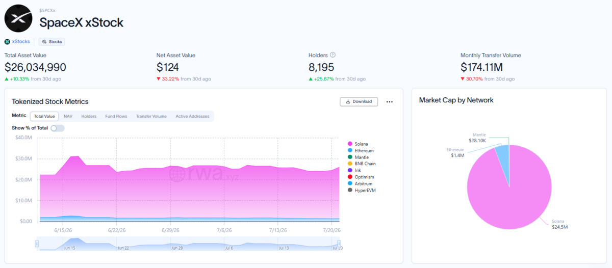Screen dimensions: 612x268
Task: Click the Stocks category tag
Action: 52,42
